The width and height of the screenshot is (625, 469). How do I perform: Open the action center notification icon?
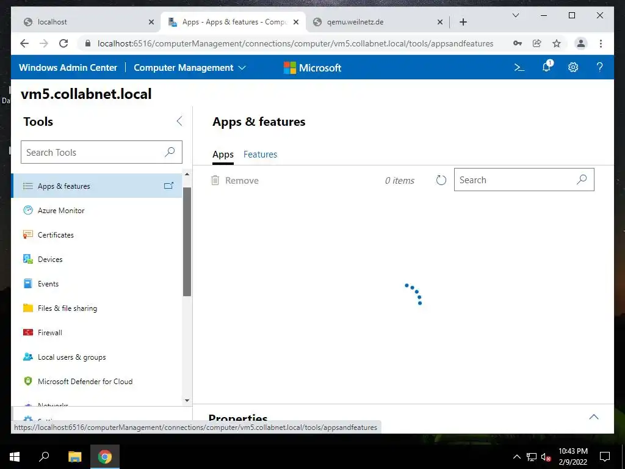pos(605,457)
